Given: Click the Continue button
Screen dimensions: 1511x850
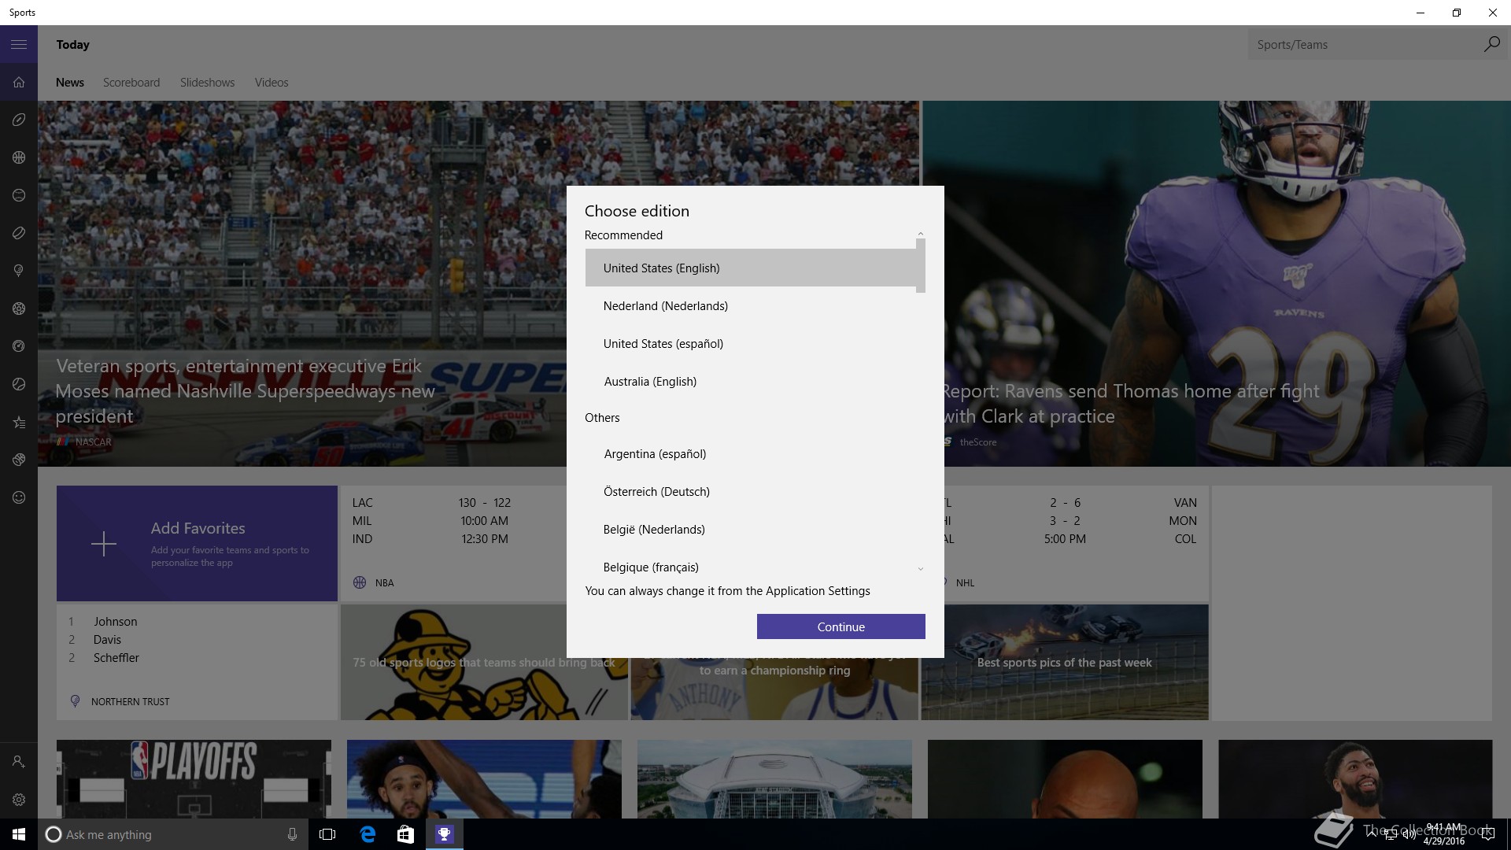Looking at the screenshot, I should pyautogui.click(x=840, y=626).
